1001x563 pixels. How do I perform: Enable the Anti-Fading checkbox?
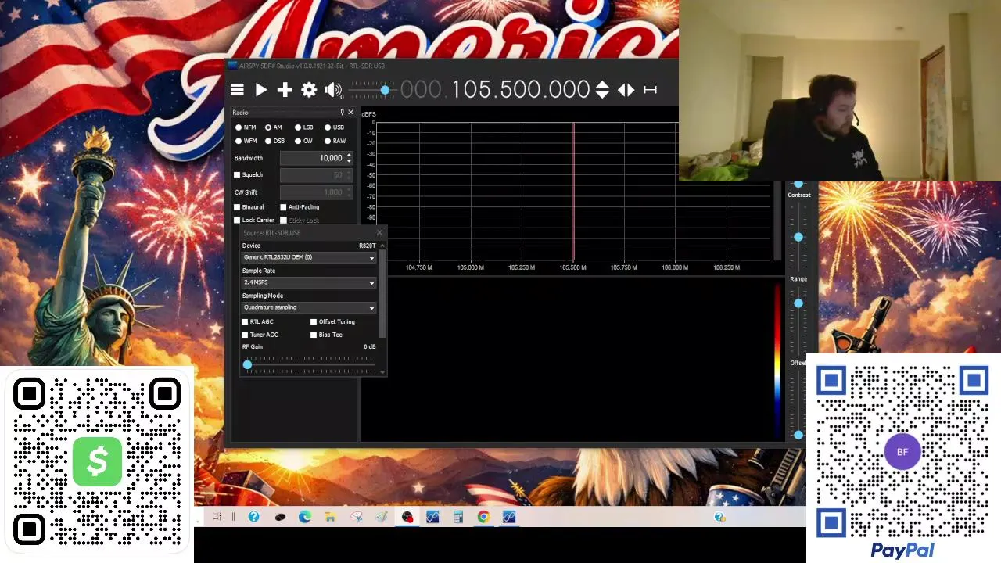click(283, 207)
